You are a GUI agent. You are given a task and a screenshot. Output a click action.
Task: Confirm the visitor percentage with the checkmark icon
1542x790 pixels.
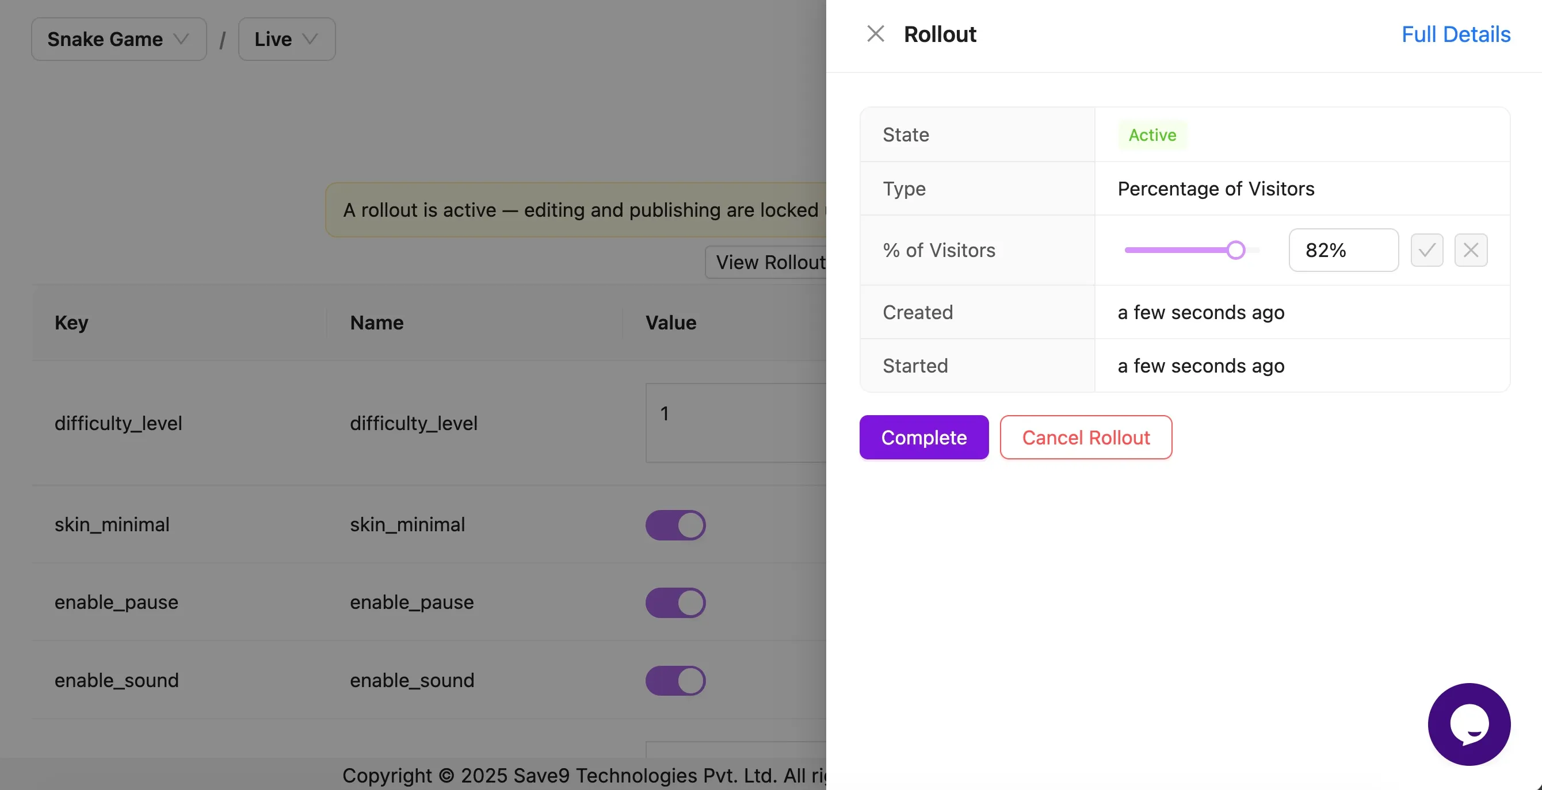click(1426, 250)
